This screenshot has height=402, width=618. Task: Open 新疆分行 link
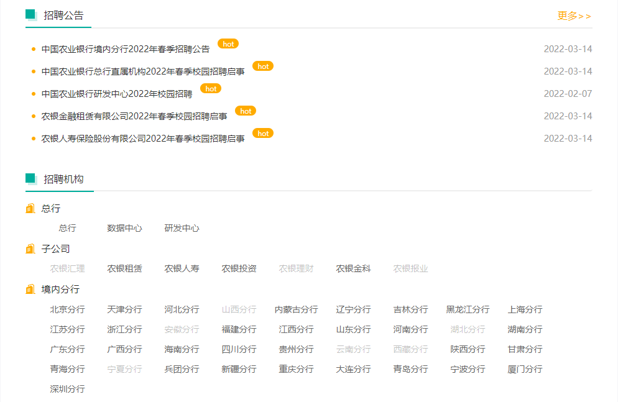point(239,370)
